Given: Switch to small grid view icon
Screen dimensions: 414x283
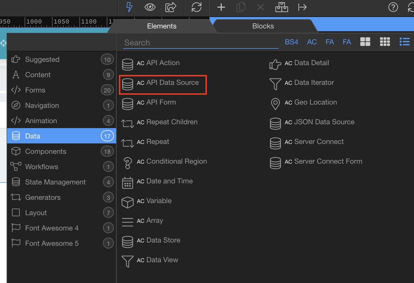Looking at the screenshot, I should (385, 42).
